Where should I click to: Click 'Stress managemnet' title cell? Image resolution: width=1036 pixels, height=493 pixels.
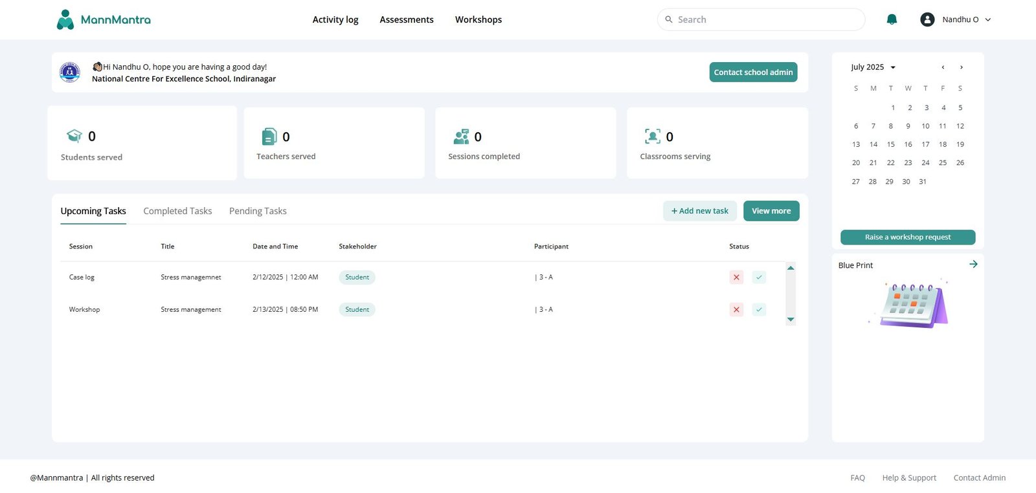click(x=191, y=277)
